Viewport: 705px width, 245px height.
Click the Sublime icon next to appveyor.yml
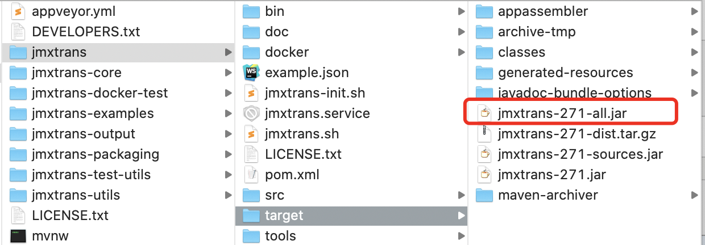click(19, 11)
